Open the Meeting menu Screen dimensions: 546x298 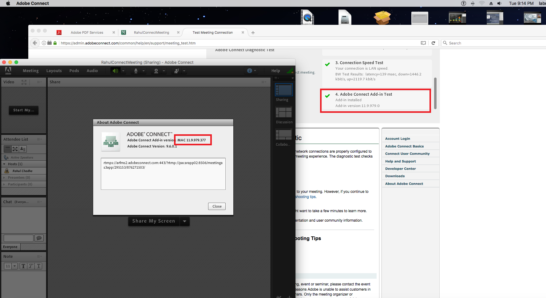click(x=31, y=71)
